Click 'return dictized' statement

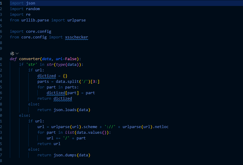pyautogui.click(x=55, y=99)
